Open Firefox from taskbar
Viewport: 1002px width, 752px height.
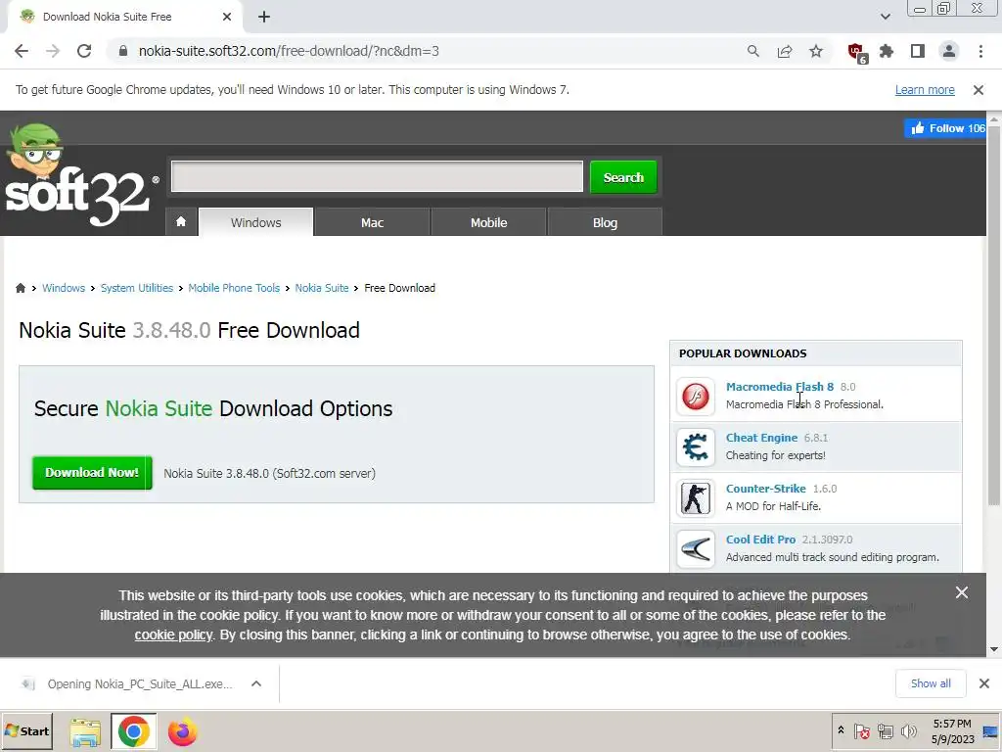click(182, 731)
